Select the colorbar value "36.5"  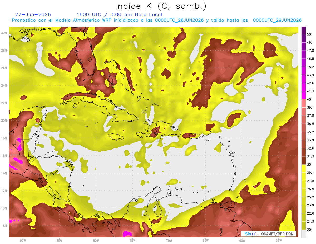[x=310, y=124]
